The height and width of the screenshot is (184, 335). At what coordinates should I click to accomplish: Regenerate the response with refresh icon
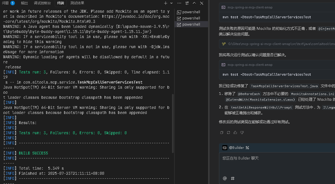click(x=228, y=133)
